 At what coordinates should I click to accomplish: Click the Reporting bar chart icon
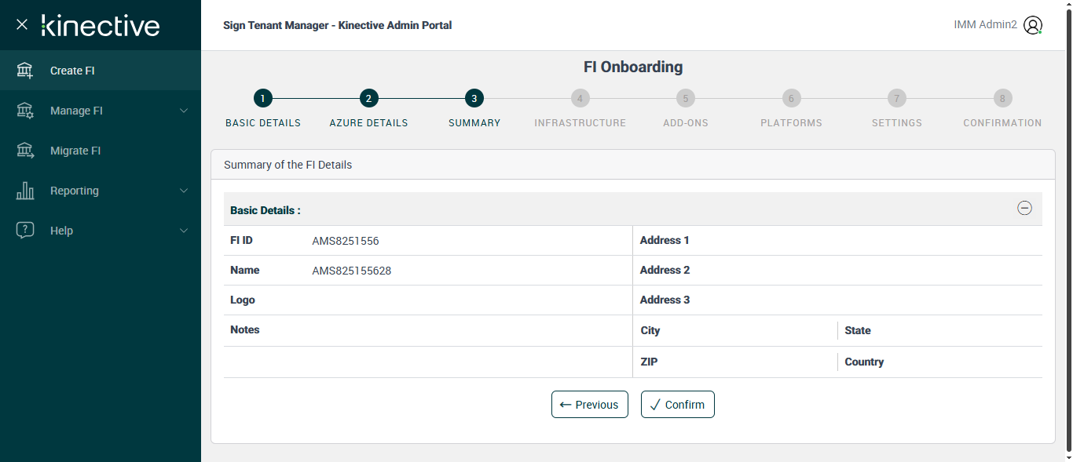coord(25,191)
